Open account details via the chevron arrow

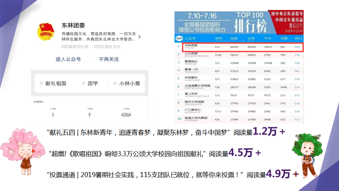(139, 36)
